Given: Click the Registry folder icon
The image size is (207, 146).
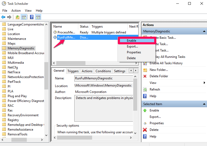Looking at the screenshot, I should 4,120.
